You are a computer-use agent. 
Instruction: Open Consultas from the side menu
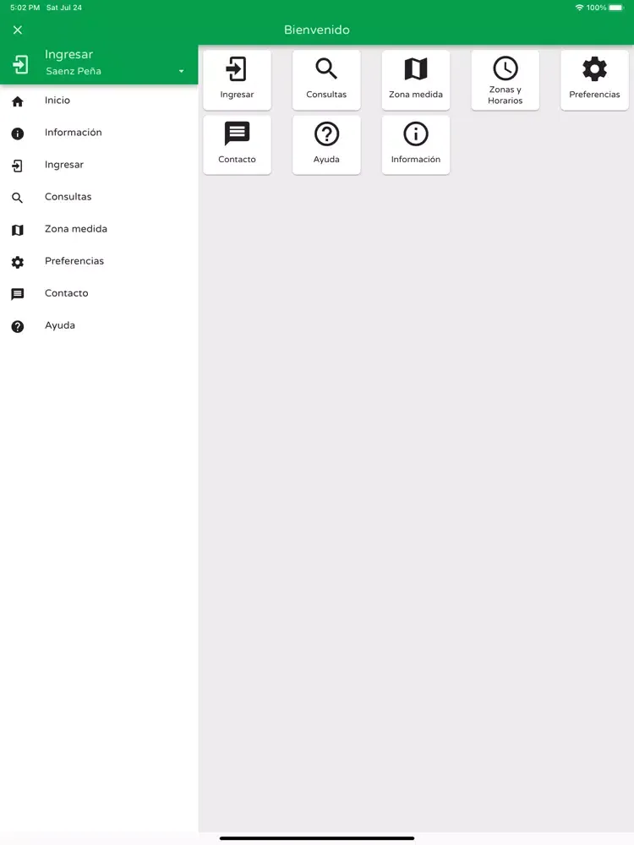(99, 197)
